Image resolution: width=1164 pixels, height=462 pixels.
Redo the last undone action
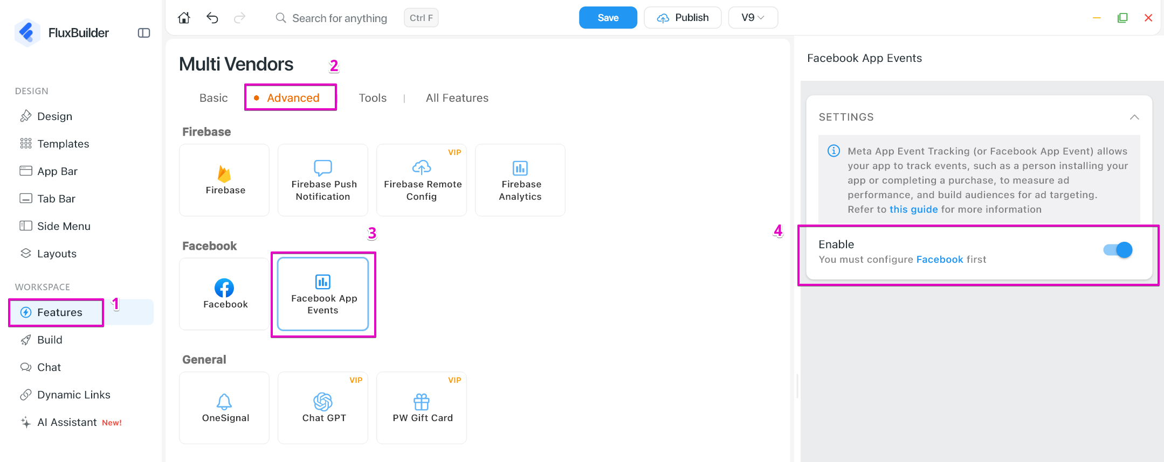coord(240,18)
